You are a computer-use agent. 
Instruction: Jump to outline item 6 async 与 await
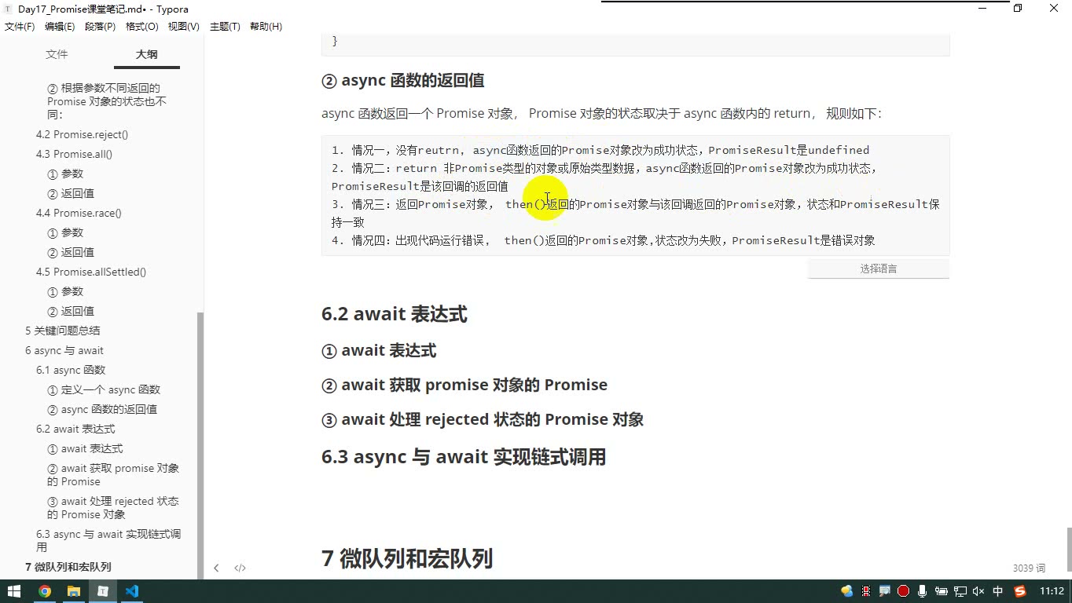[64, 350]
